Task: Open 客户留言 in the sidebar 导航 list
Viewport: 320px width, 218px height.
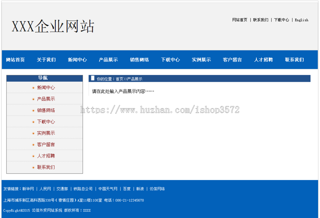Action: [x=46, y=144]
